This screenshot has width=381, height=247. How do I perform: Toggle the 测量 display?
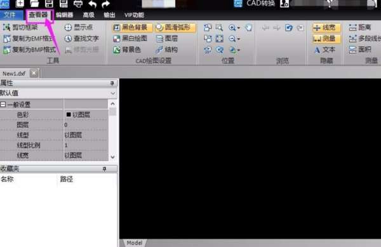point(326,39)
